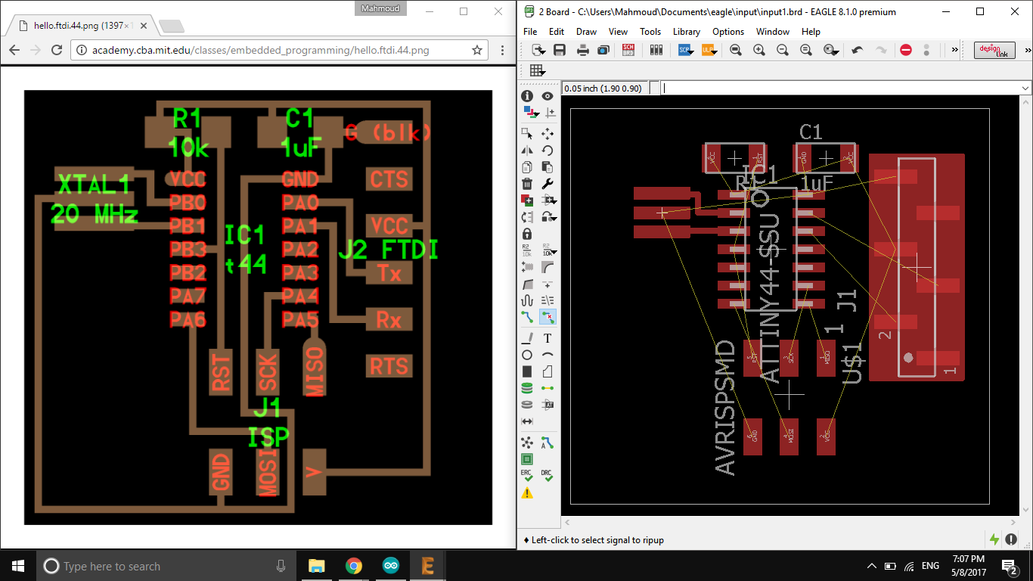Screen dimensions: 1033x581
Task: Select the Route airwire tool
Action: (527, 316)
